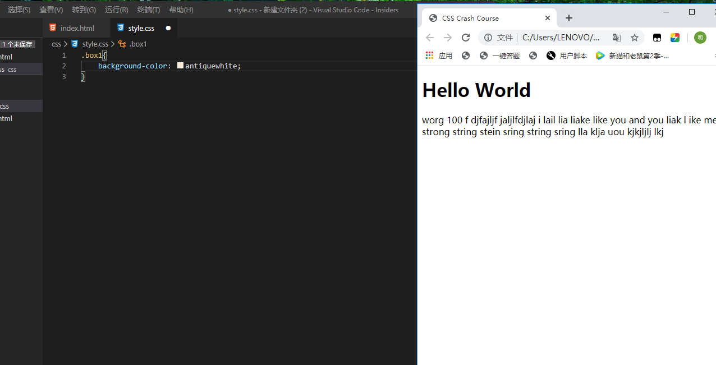Click the globe bookmark before 用户脚本
The width and height of the screenshot is (716, 365).
[x=533, y=56]
